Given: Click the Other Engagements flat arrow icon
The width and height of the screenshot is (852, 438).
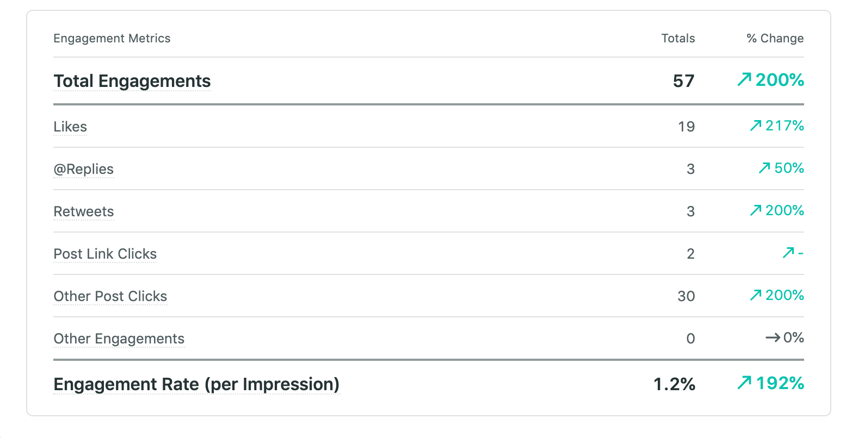Looking at the screenshot, I should tap(773, 338).
